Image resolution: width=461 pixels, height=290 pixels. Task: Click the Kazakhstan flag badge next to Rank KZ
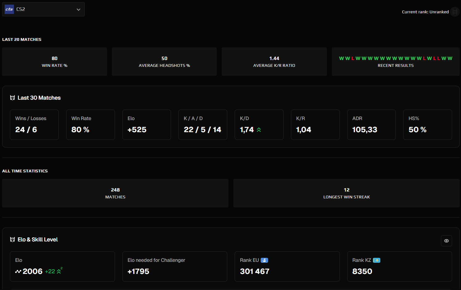377,260
